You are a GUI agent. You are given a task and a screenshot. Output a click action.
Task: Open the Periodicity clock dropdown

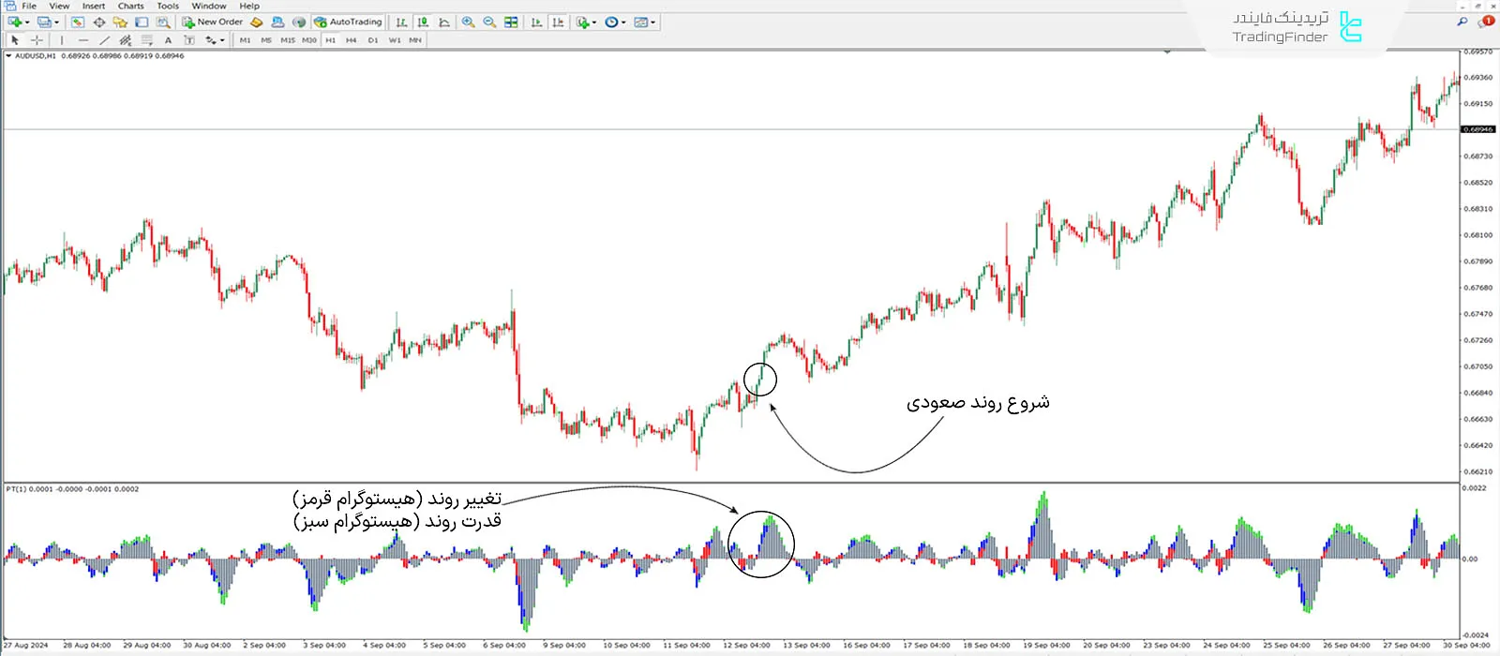point(622,22)
